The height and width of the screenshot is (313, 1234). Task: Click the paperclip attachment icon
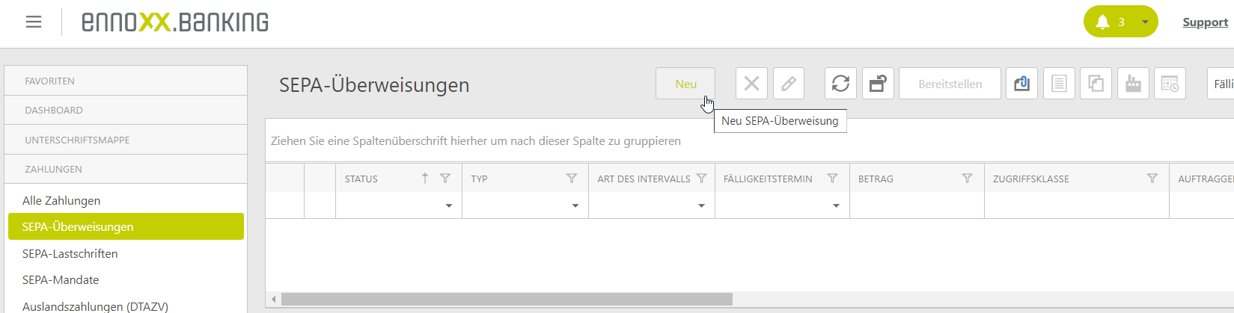click(x=1021, y=84)
